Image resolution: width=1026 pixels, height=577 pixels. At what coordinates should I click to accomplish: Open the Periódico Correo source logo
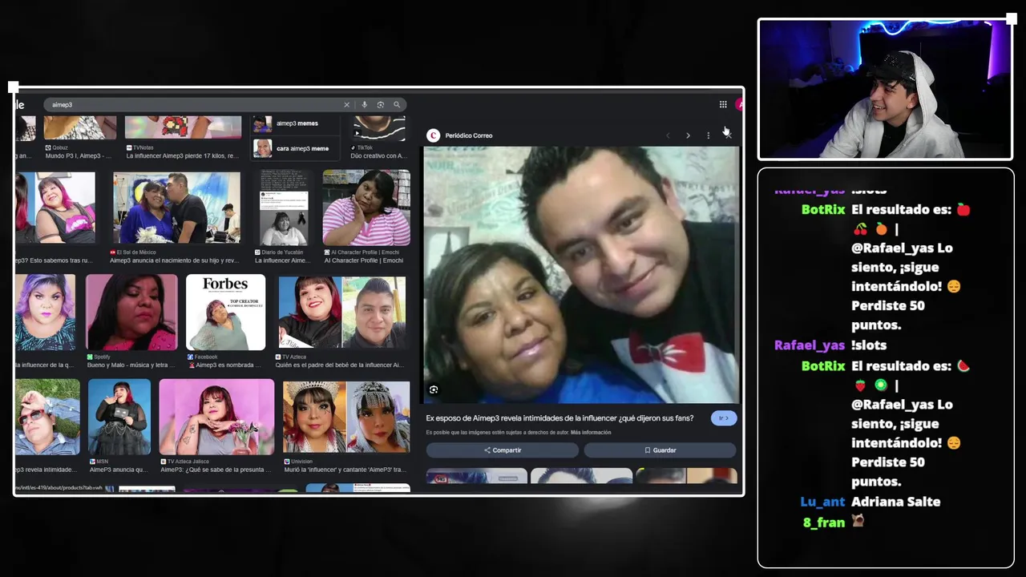[x=433, y=135]
